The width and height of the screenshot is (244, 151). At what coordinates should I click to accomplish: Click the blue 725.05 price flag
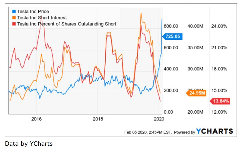coord(173,37)
